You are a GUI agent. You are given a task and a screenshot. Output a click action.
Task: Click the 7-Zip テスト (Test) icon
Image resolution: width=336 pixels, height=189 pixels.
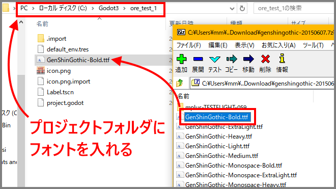click(x=214, y=59)
